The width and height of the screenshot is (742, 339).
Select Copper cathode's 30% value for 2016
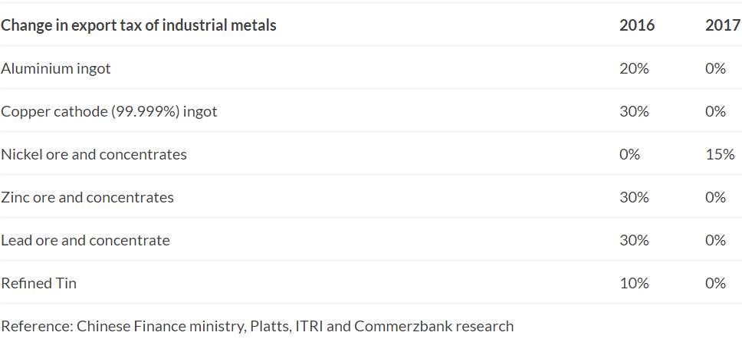pos(634,111)
